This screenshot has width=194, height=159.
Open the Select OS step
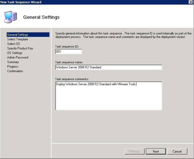point(13,44)
